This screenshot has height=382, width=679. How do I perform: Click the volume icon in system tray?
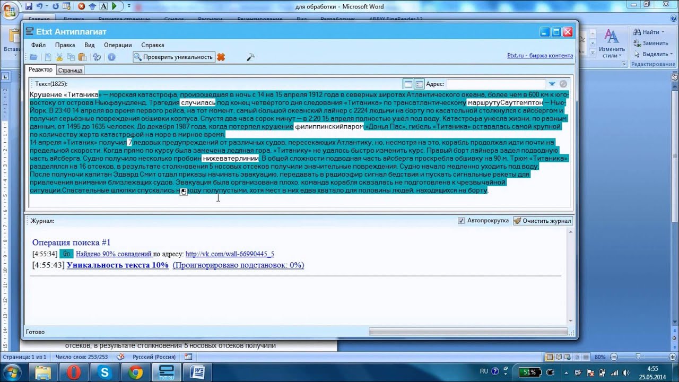point(626,372)
